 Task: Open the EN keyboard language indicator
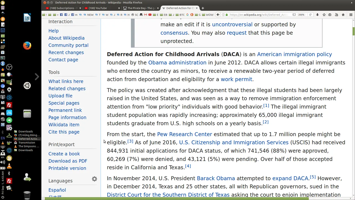coord(3,138)
